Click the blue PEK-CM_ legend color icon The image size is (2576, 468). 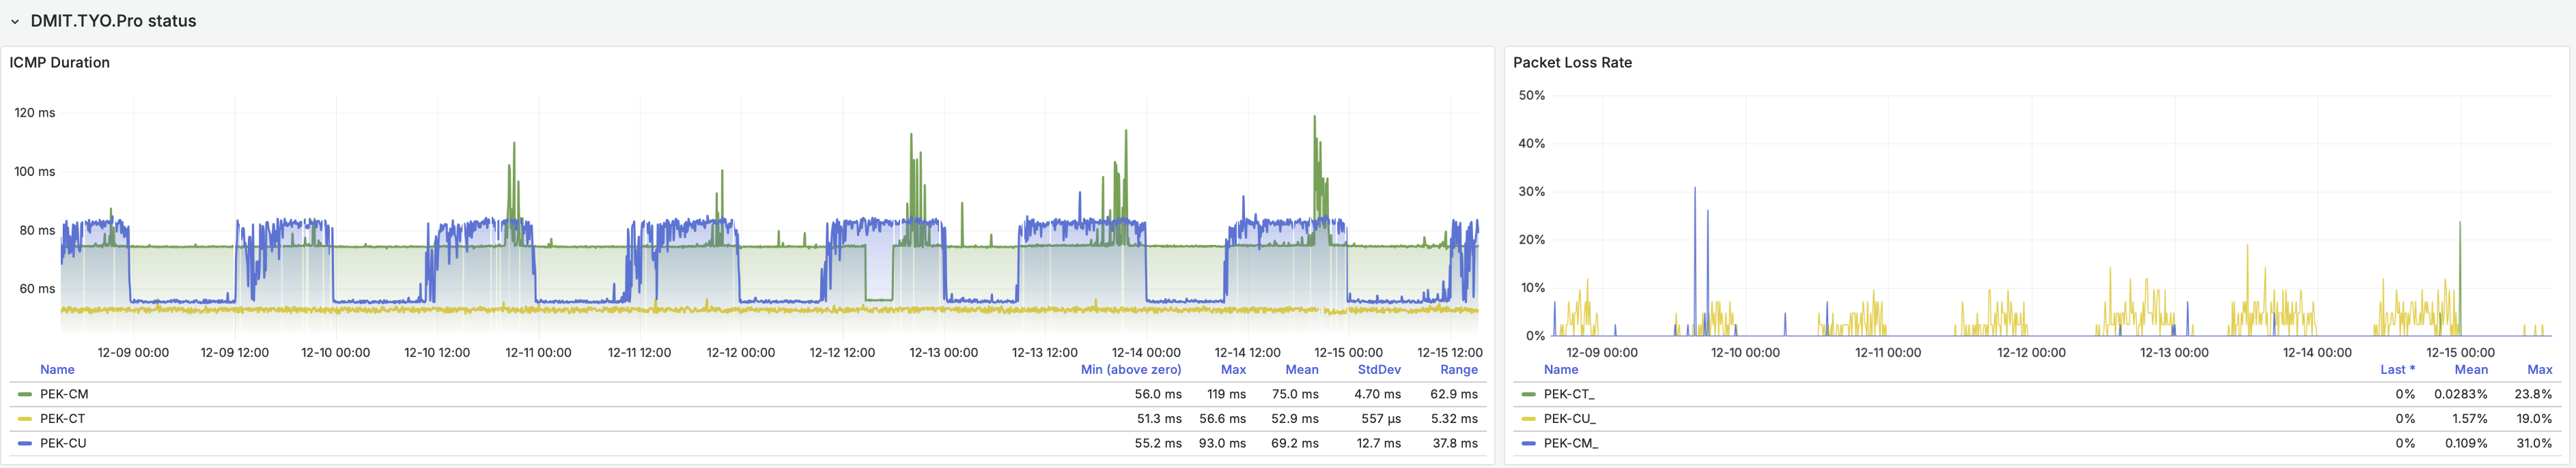[1528, 443]
